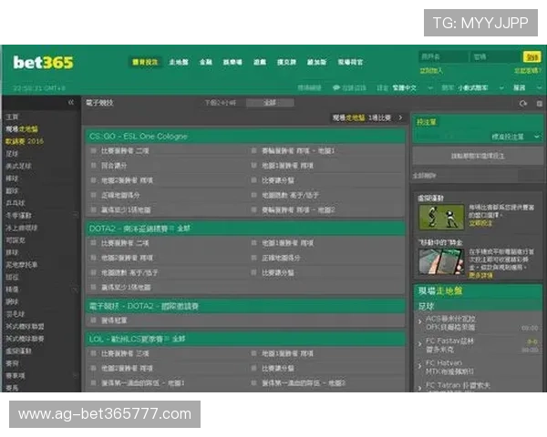Open the virtual sports thumbnail image
Image resolution: width=547 pixels, height=437 pixels.
click(441, 217)
